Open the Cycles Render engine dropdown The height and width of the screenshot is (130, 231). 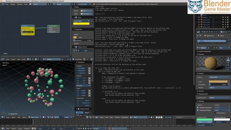84,4
